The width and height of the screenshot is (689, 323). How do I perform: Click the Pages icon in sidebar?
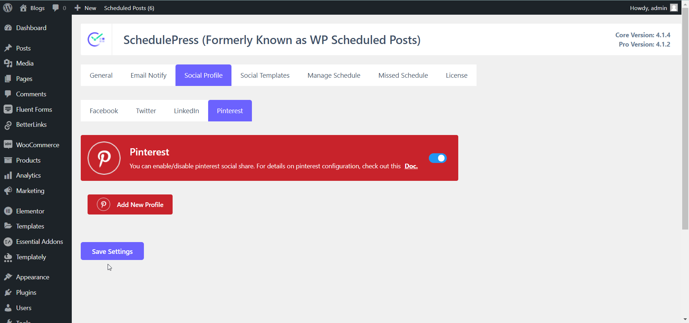(8, 79)
